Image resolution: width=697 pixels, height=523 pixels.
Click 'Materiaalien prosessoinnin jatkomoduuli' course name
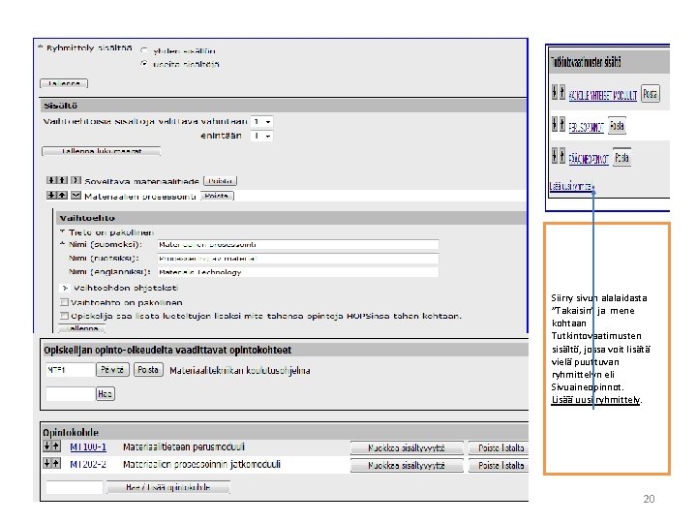pyautogui.click(x=201, y=464)
